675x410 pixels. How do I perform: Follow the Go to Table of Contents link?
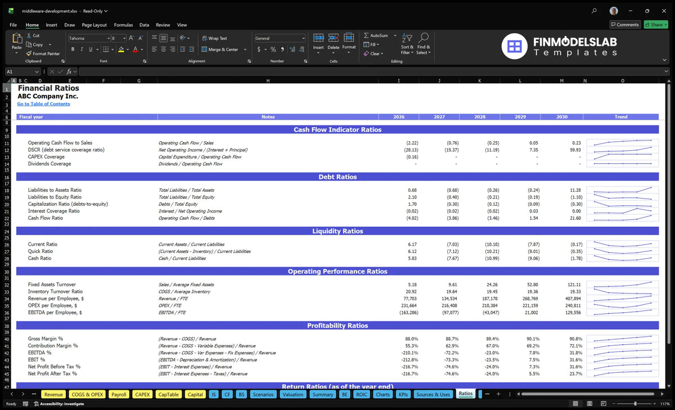pyautogui.click(x=43, y=104)
